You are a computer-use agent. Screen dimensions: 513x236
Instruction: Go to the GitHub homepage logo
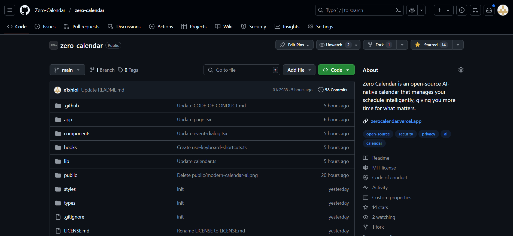coord(25,10)
